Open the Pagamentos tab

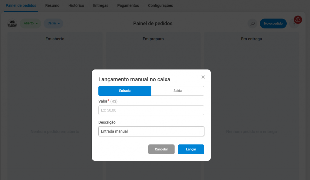pyautogui.click(x=128, y=5)
